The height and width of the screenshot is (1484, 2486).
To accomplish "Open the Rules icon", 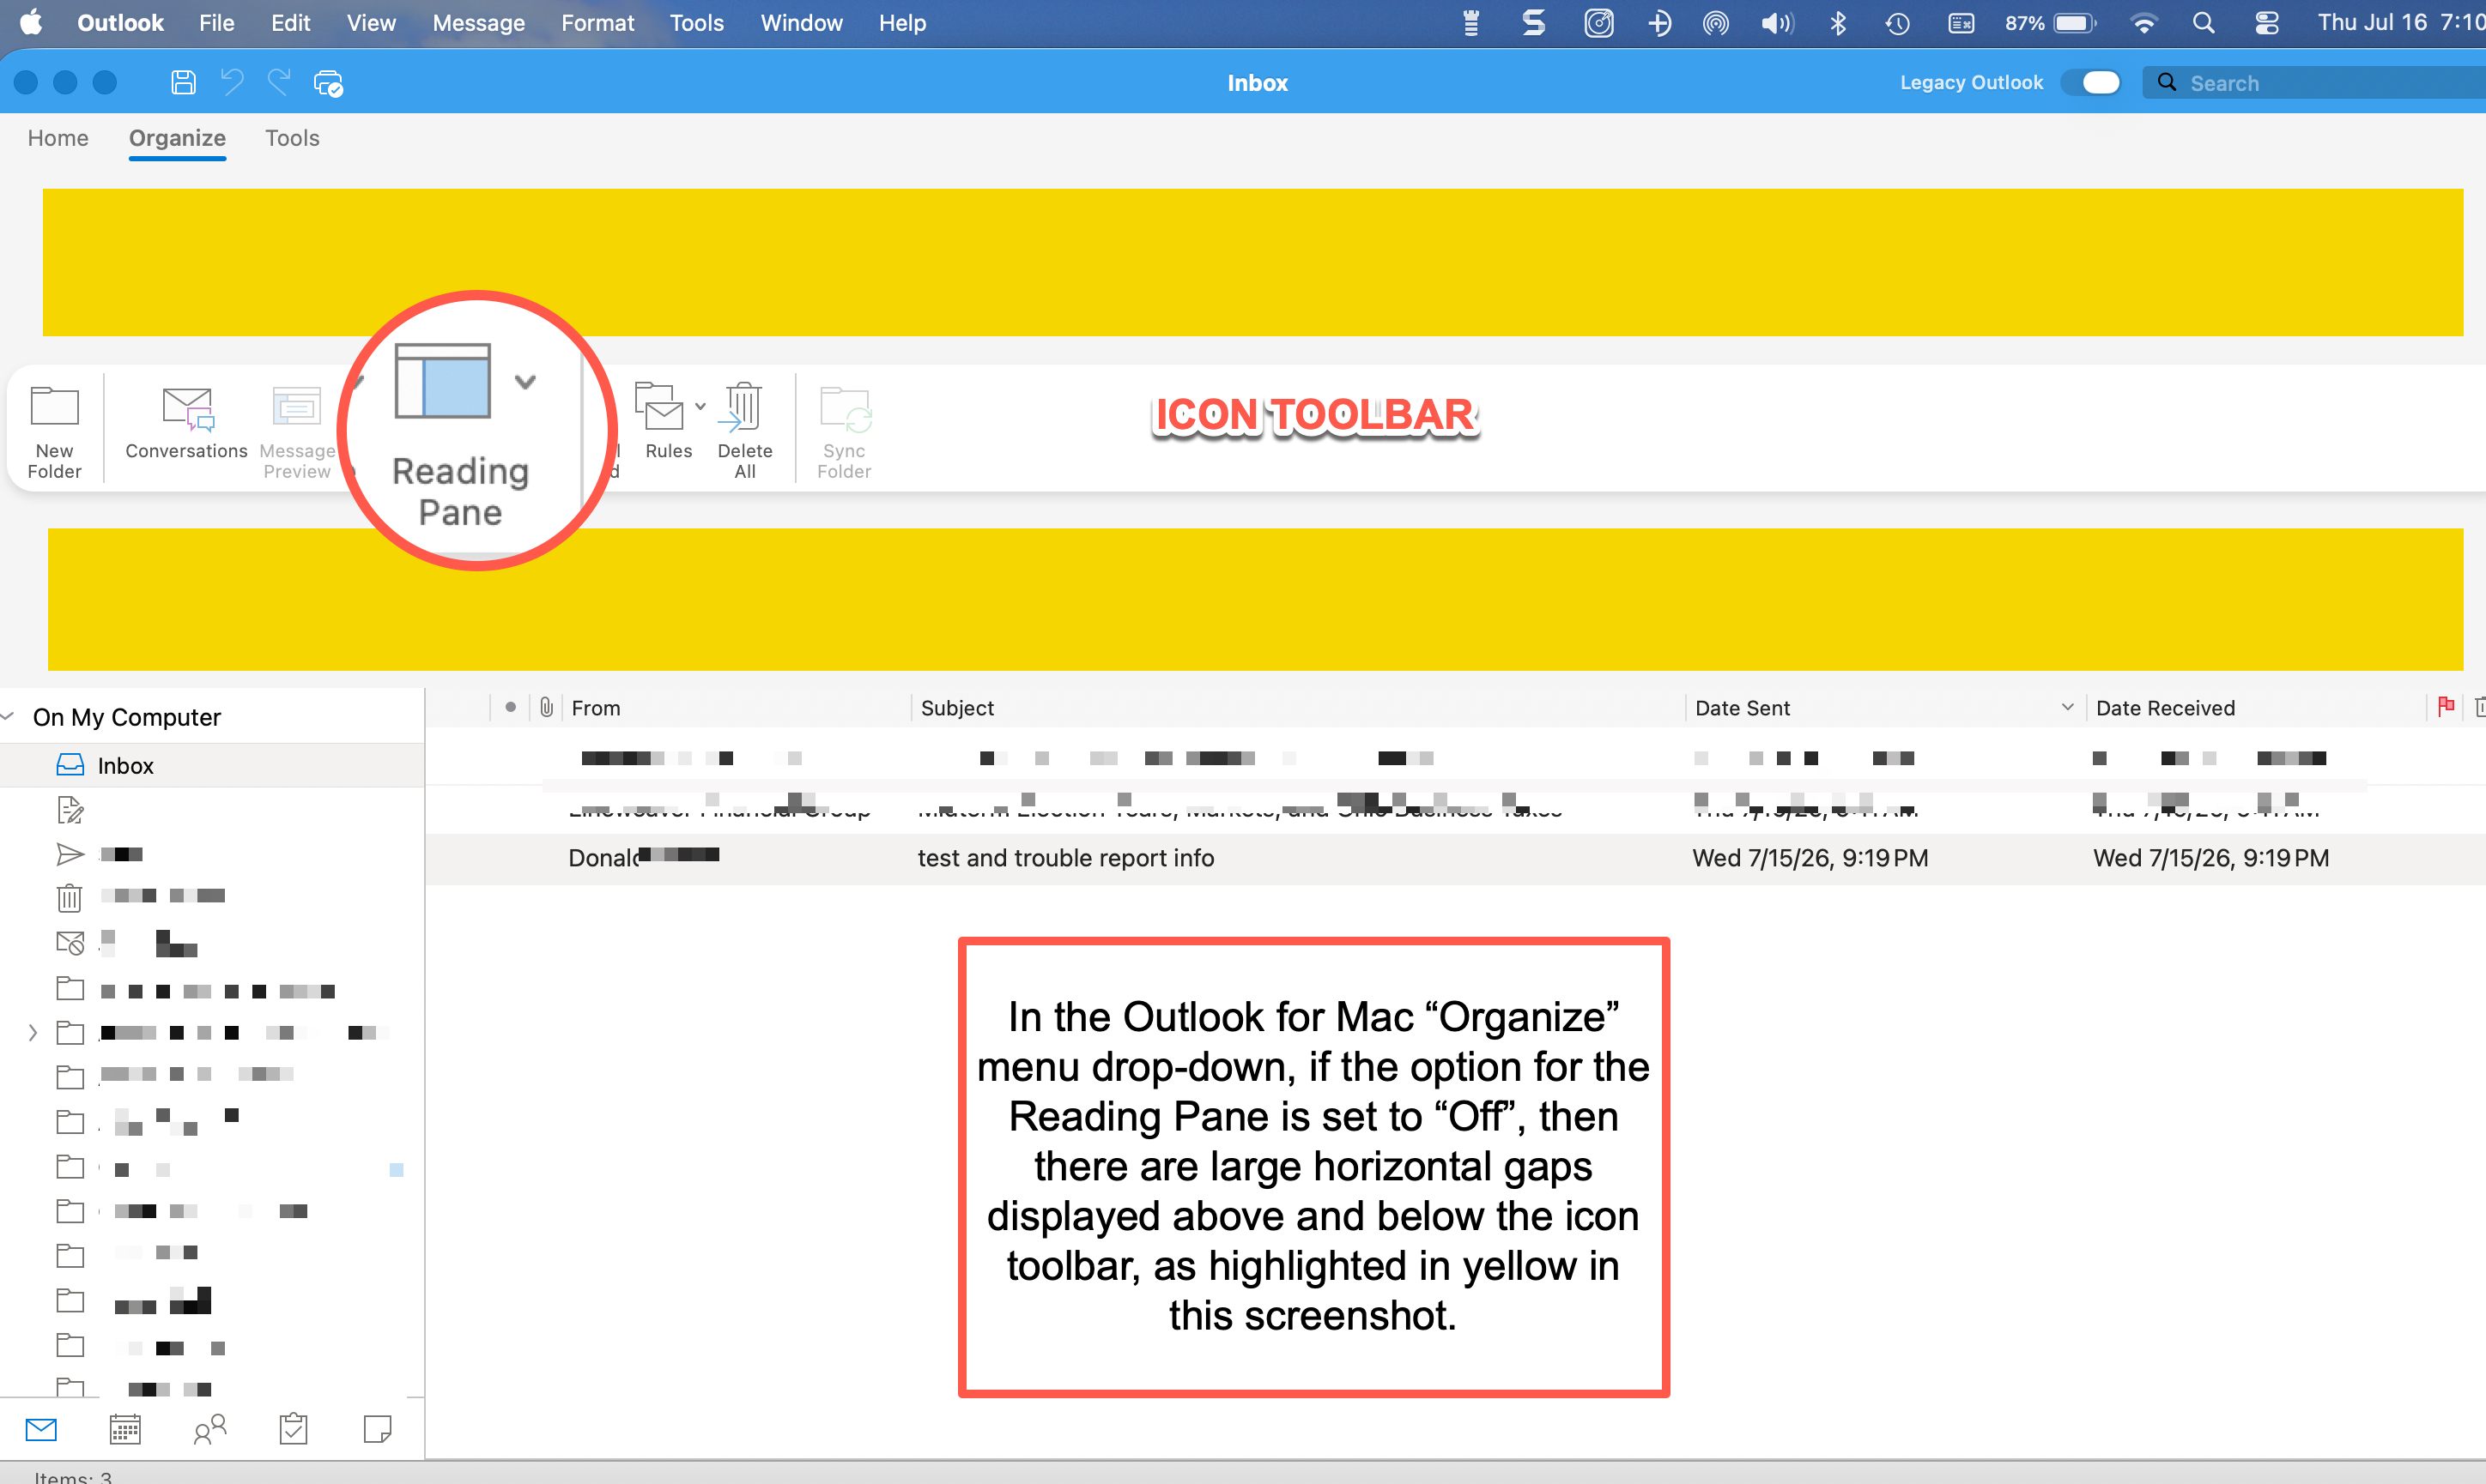I will coord(659,408).
